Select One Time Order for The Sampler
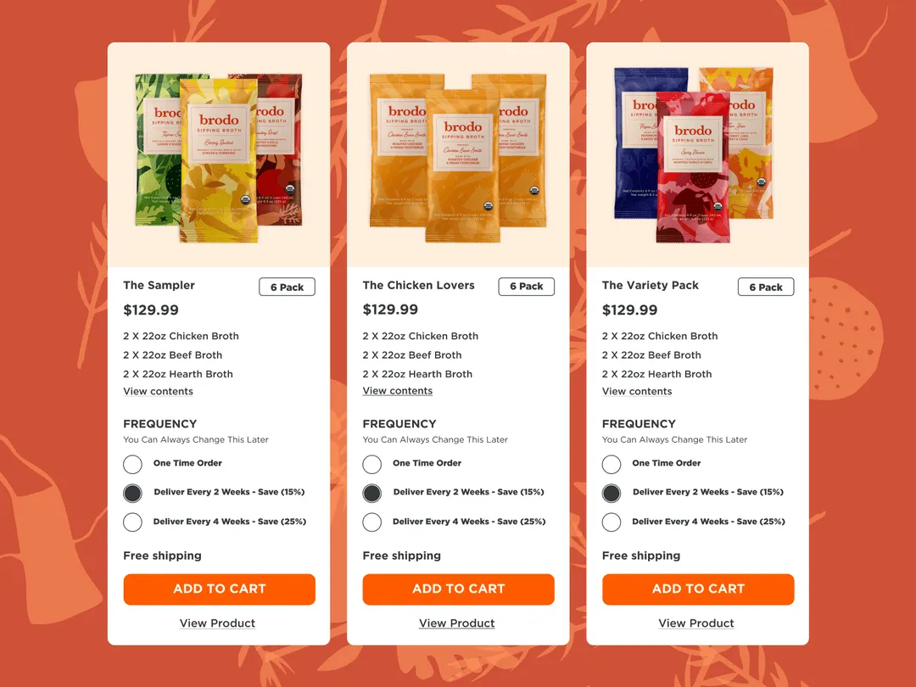Screen dimensions: 916x687 click(132, 465)
